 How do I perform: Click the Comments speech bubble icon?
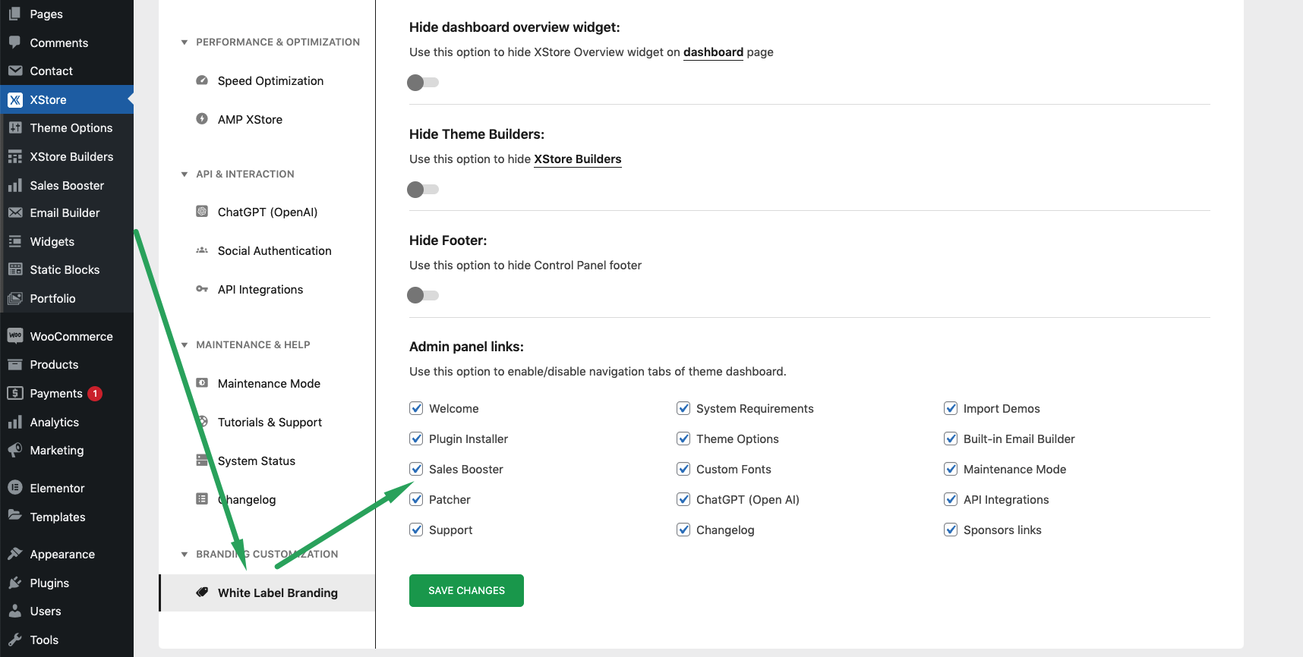15,42
